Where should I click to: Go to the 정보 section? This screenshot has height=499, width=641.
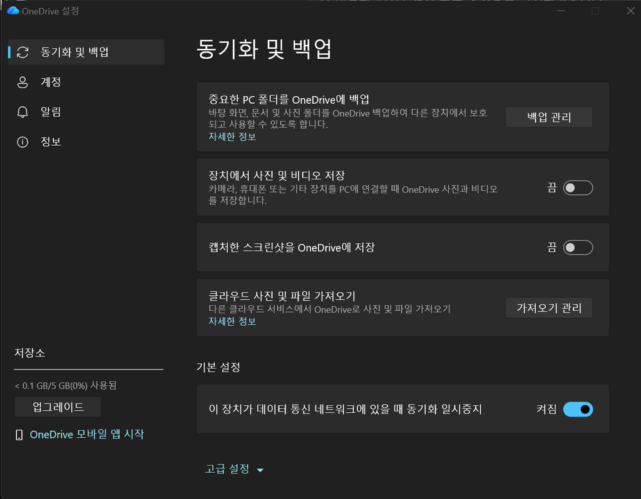tap(86, 142)
